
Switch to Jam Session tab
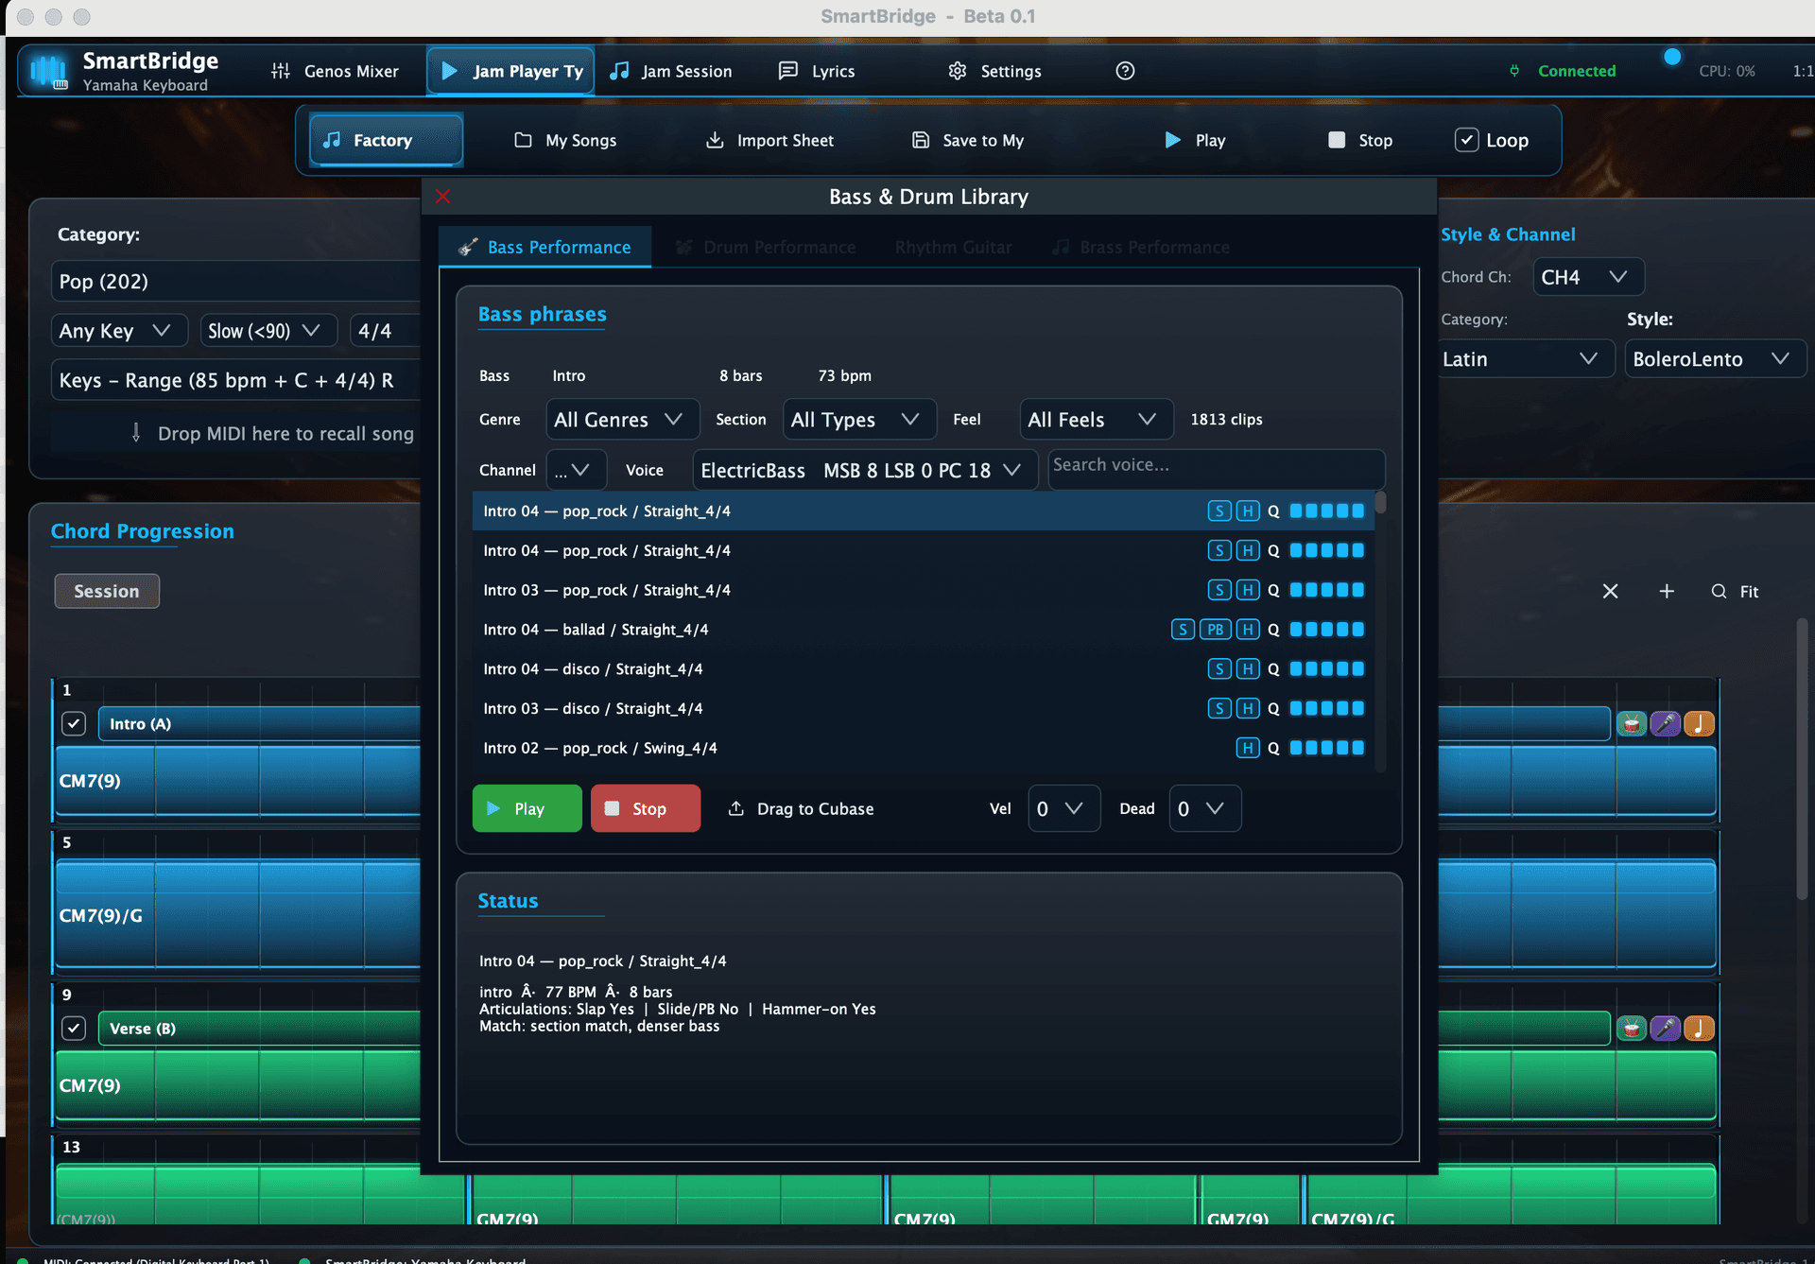click(x=671, y=71)
